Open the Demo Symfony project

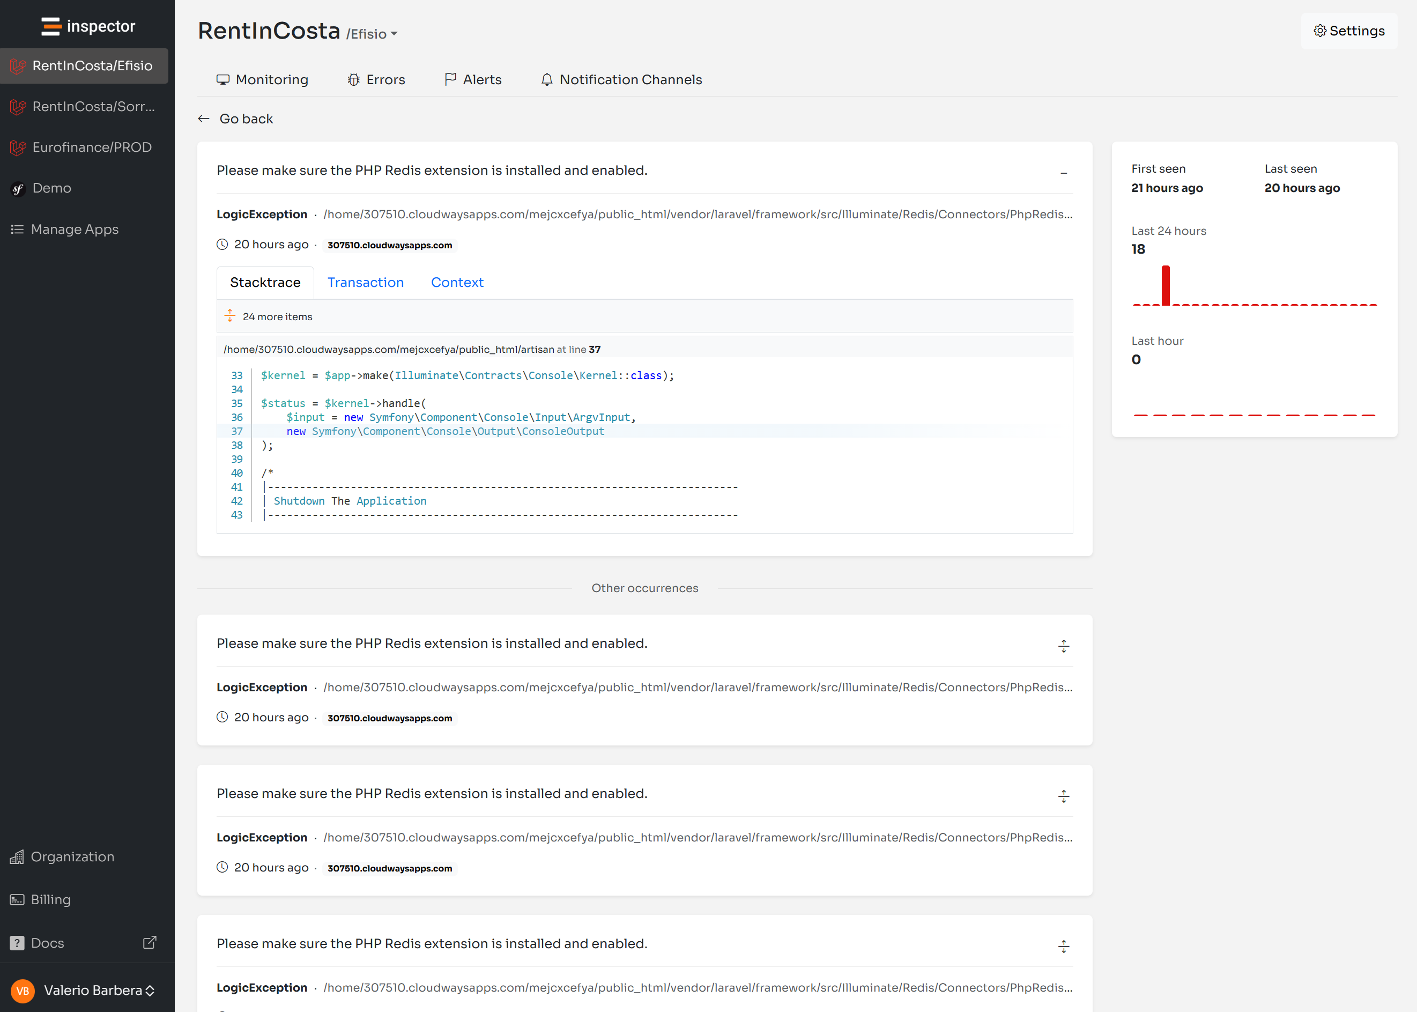click(51, 188)
